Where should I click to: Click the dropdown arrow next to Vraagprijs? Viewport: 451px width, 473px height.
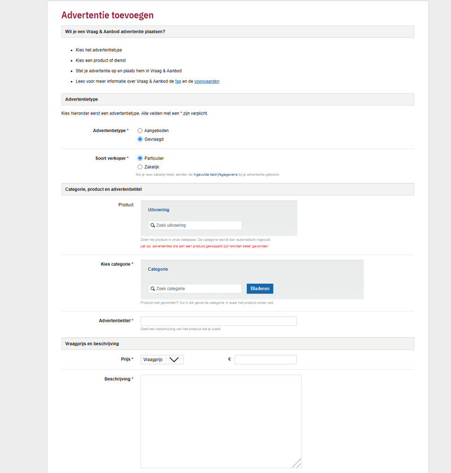(175, 360)
